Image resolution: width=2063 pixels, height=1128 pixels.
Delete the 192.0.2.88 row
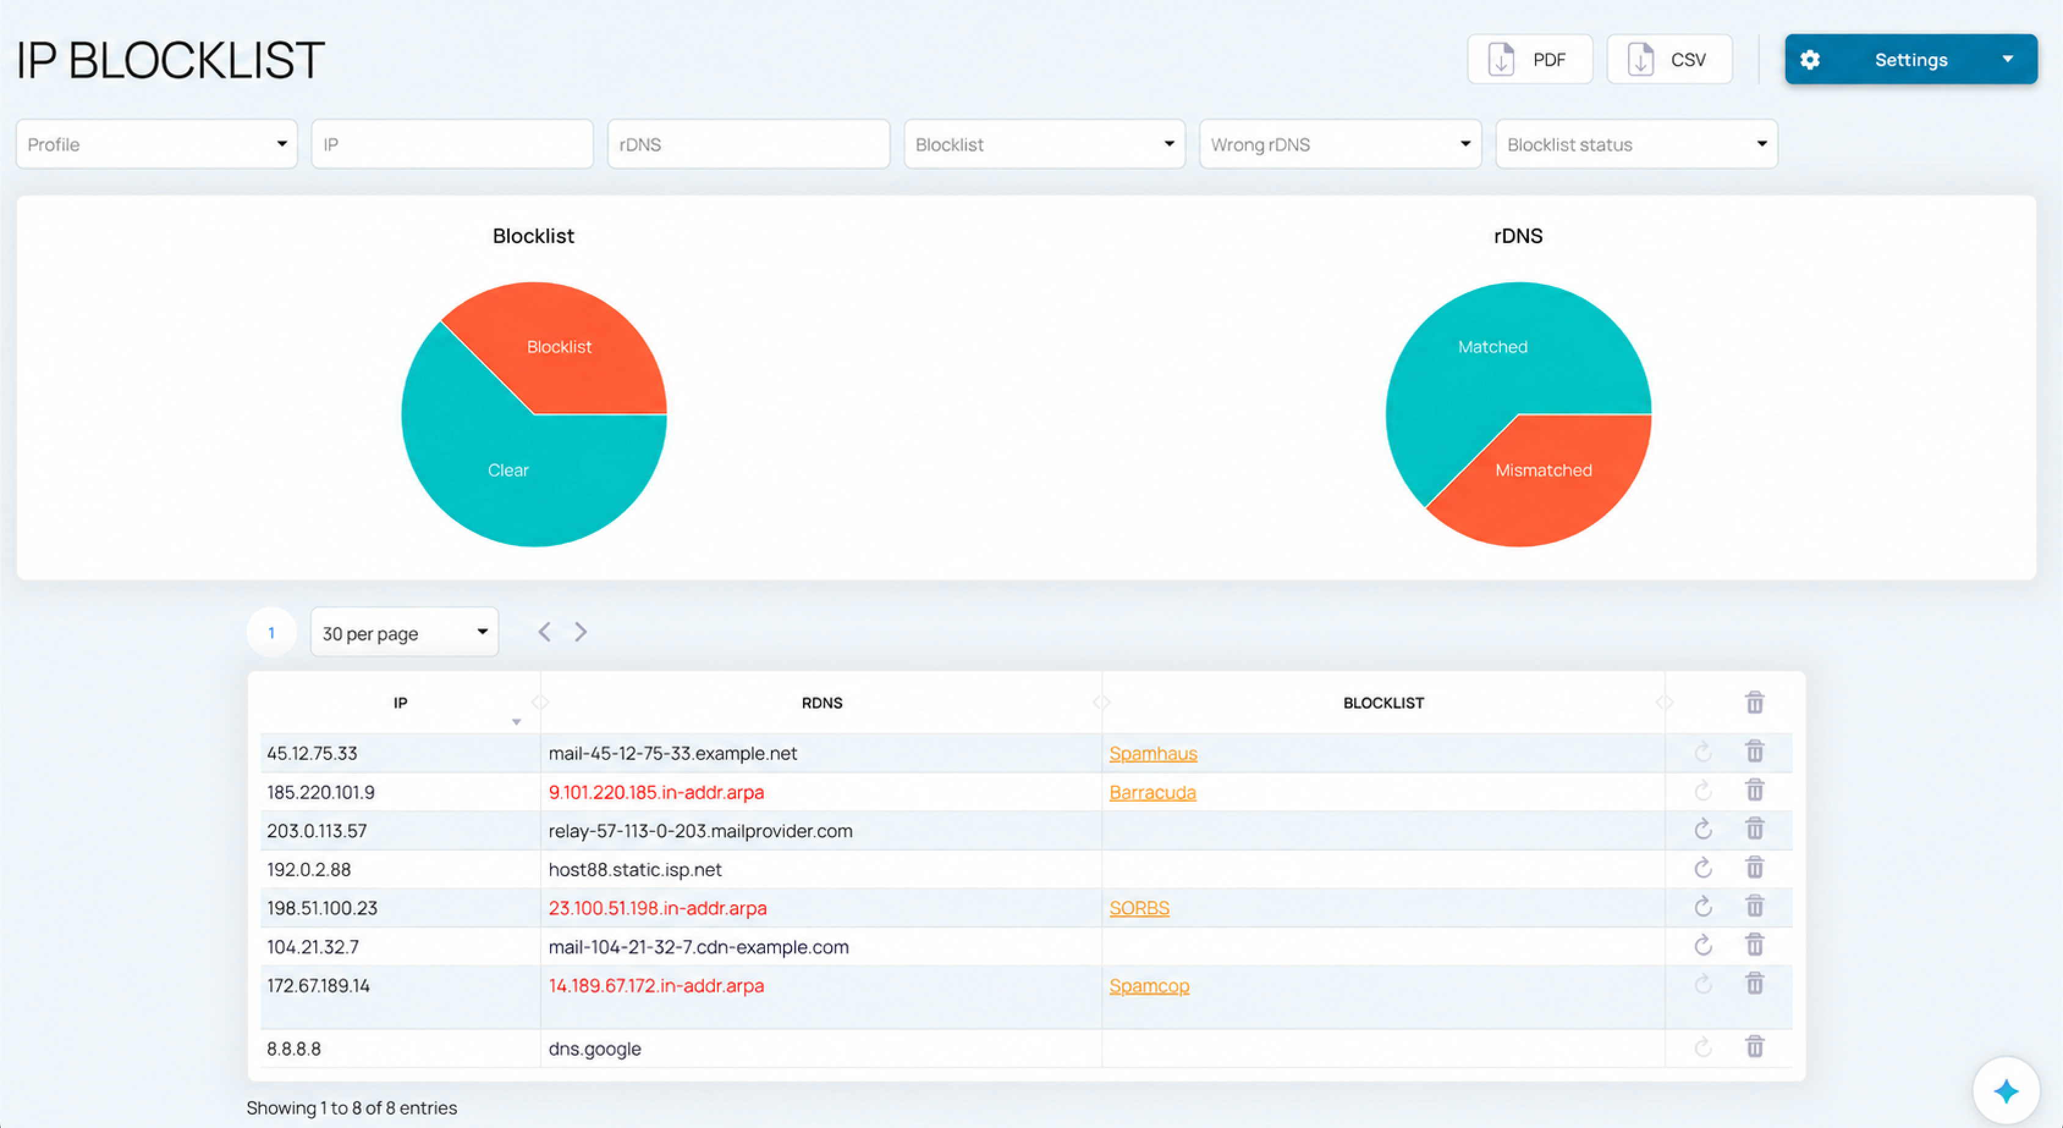pos(1754,868)
